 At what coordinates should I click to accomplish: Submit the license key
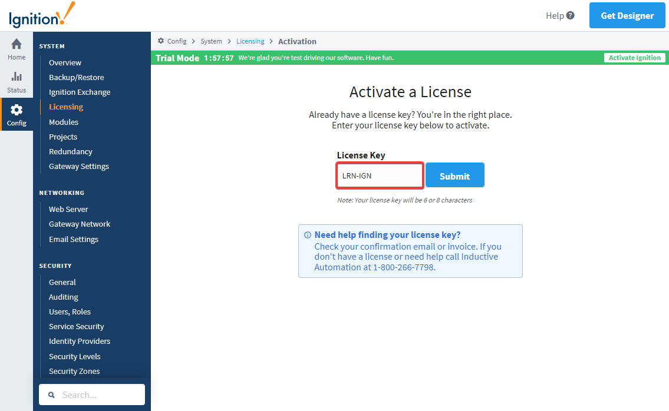pyautogui.click(x=455, y=175)
